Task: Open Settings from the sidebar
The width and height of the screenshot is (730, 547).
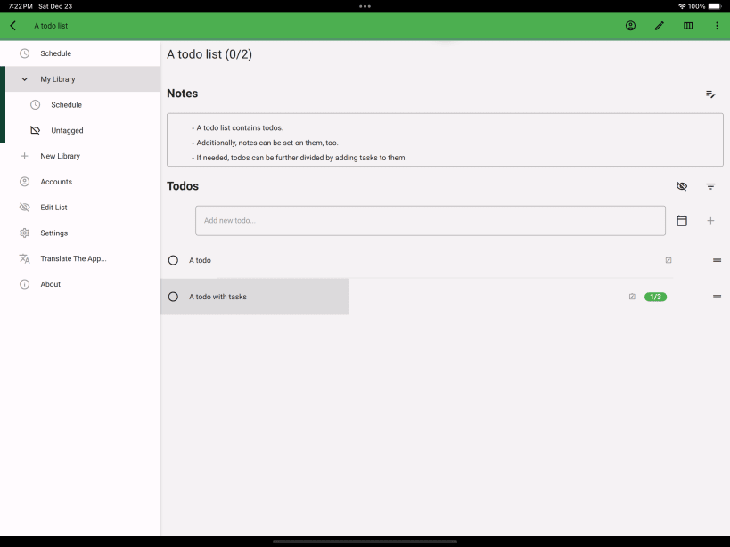Action: coord(80,233)
